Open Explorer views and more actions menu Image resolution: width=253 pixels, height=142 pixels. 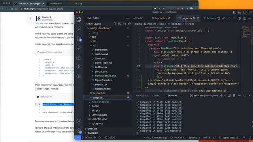(127, 18)
